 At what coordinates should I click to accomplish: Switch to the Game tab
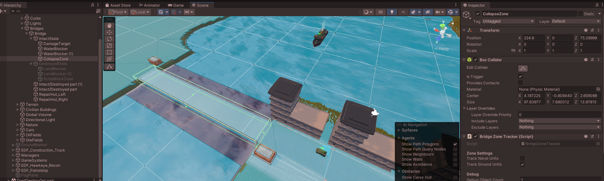pyautogui.click(x=176, y=5)
